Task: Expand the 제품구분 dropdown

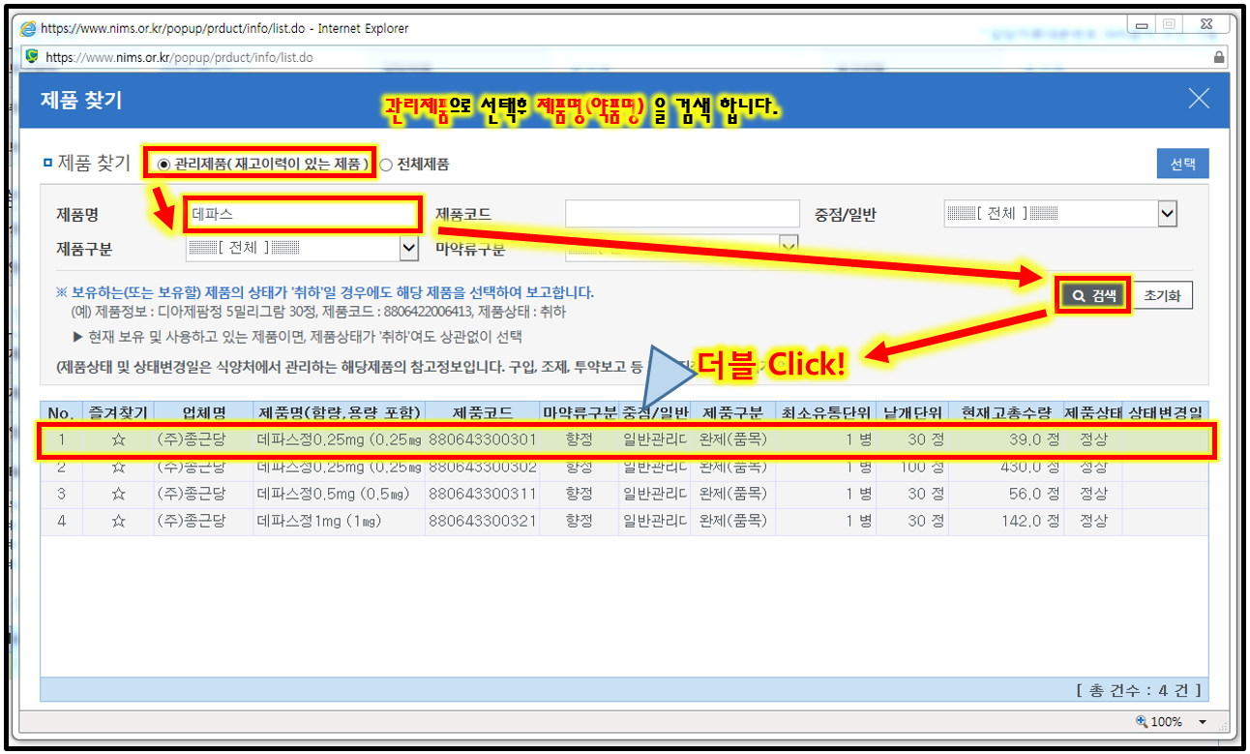Action: pos(408,249)
